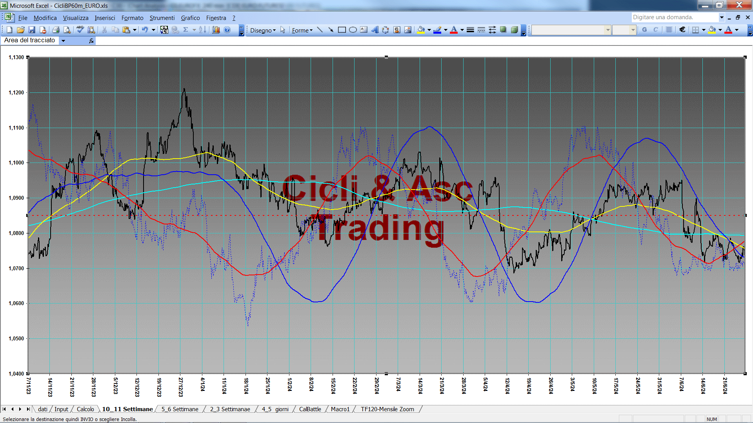Click the Euro conversion icon
This screenshot has width=753, height=423.
coord(164,30)
